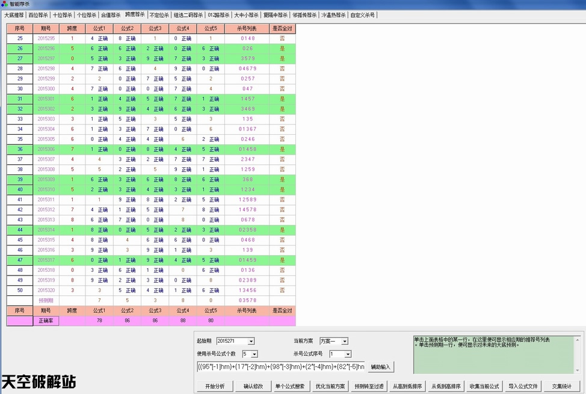Expand the 使用杀号公式个数 dropdown
586x394 pixels.
click(254, 354)
